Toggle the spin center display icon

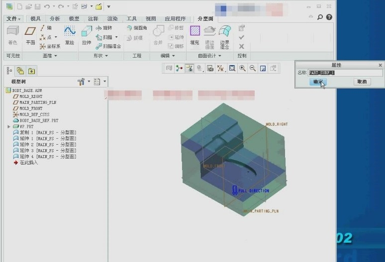[179, 68]
